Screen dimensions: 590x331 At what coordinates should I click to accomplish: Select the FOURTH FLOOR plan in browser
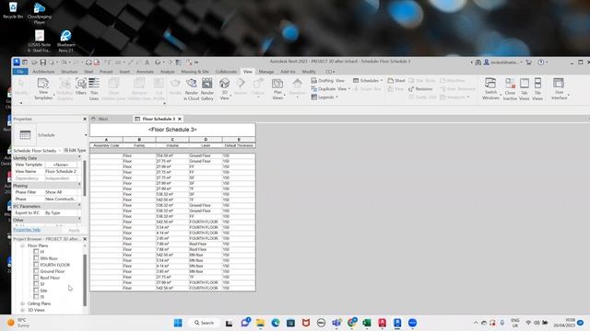[x=55, y=265]
